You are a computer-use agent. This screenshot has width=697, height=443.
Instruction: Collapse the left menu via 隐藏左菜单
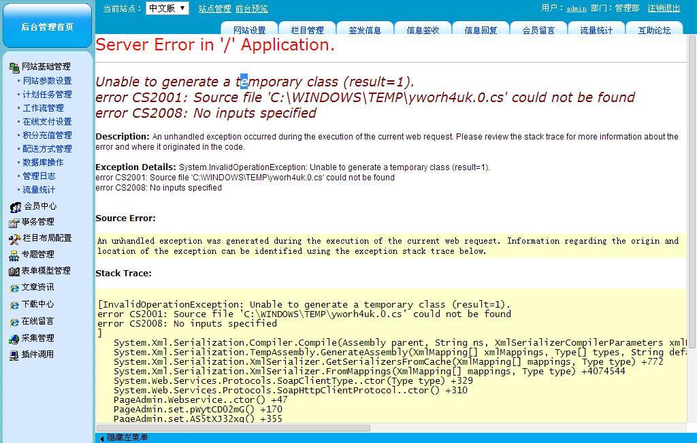coord(127,438)
